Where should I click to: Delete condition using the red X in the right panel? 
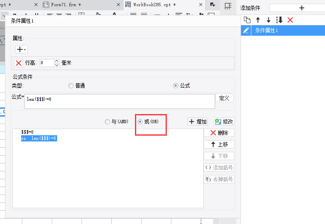click(290, 20)
